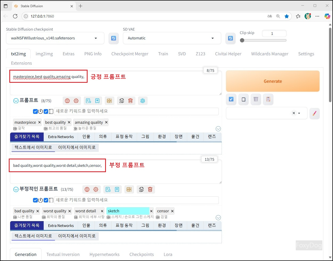Image resolution: width=333 pixels, height=261 pixels.
Task: Click the gray trash bin icon below Generate
Action: tap(256, 100)
